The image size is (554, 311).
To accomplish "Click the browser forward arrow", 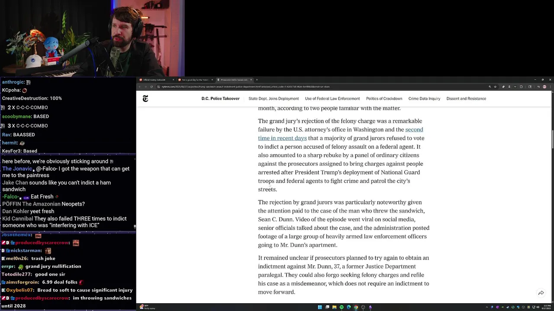I will pyautogui.click(x=145, y=87).
